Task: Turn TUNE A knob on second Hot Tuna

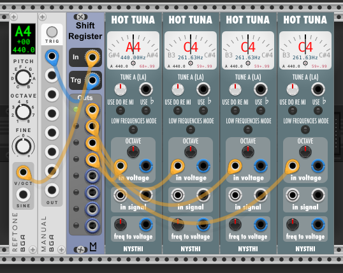Action: click(178, 89)
